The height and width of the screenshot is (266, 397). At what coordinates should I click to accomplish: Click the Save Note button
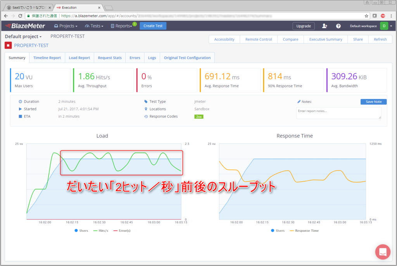pyautogui.click(x=373, y=101)
